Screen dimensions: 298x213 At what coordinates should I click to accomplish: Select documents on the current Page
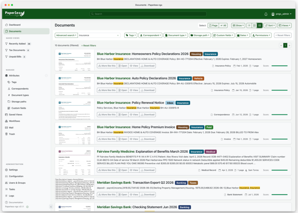click(213, 25)
